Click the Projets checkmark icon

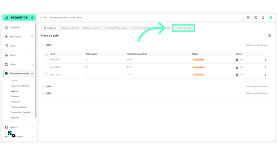(x=6, y=46)
